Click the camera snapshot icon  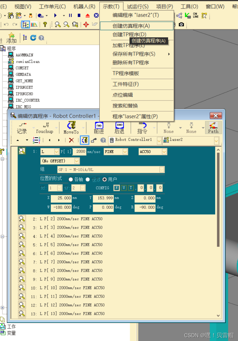click(181, 25)
